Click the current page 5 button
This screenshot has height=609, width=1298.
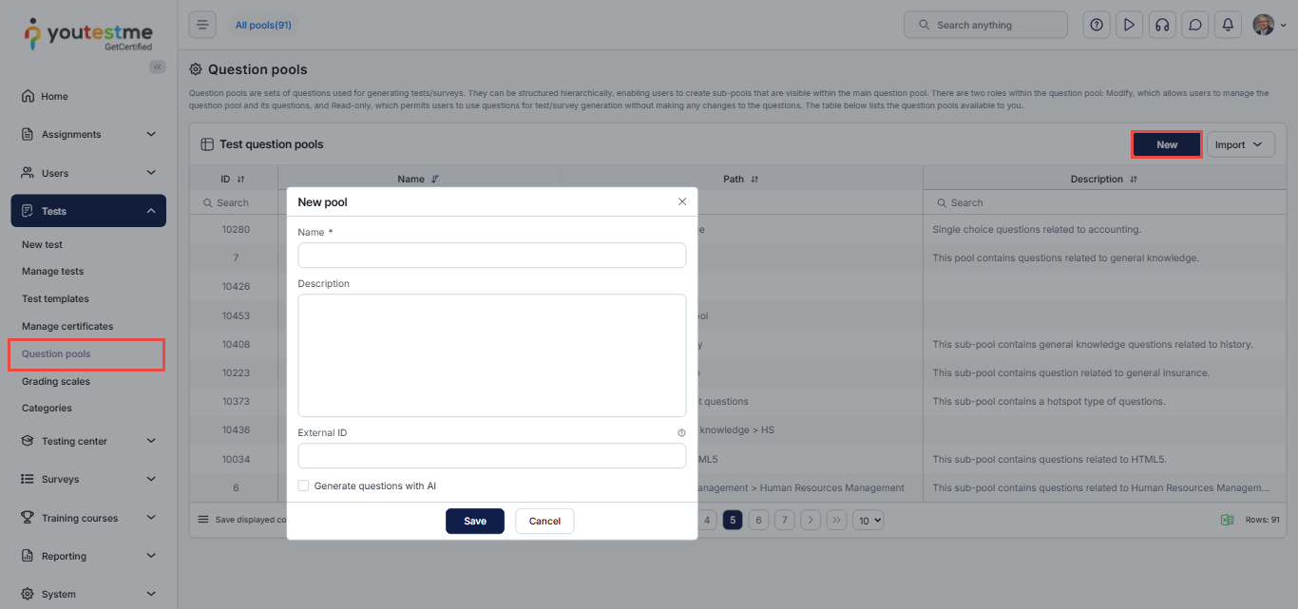click(733, 520)
